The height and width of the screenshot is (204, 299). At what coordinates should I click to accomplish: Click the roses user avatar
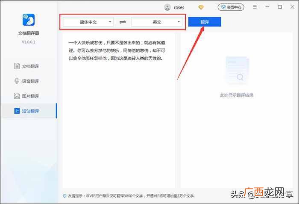point(167,7)
